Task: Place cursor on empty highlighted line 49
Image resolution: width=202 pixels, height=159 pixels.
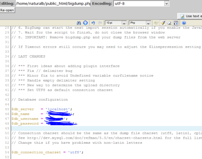Action: pos(106,128)
